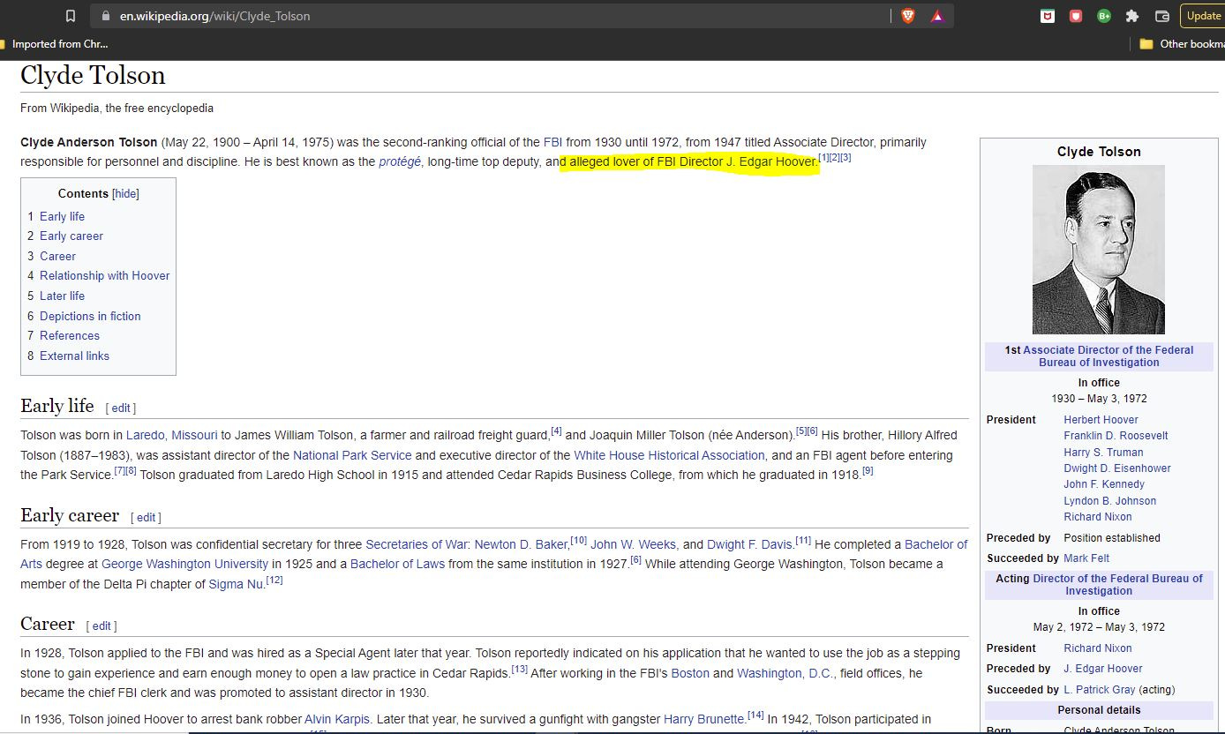Open the Other bookmarks folder
The height and width of the screenshot is (734, 1225).
tap(1182, 44)
